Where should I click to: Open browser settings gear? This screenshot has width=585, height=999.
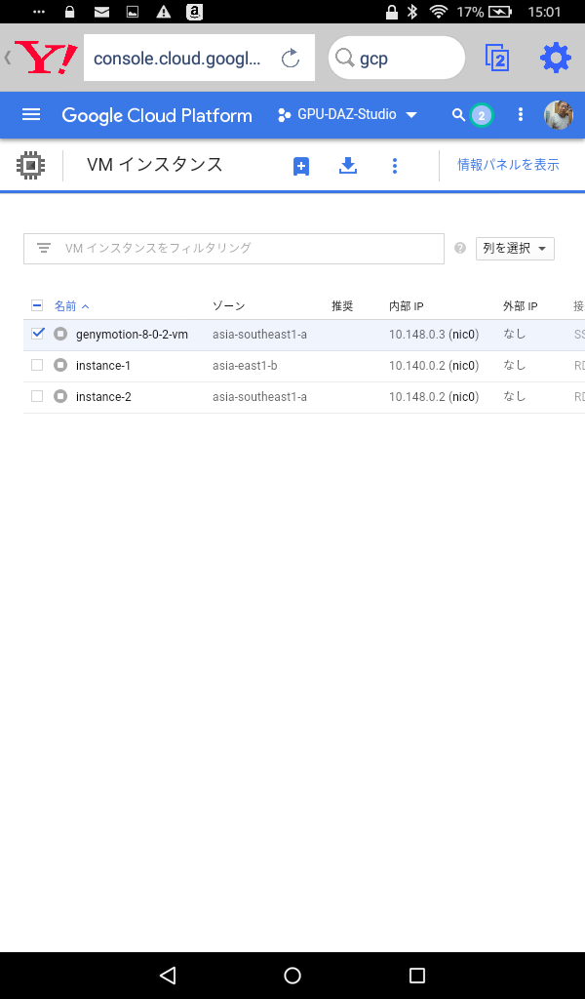pyautogui.click(x=556, y=59)
